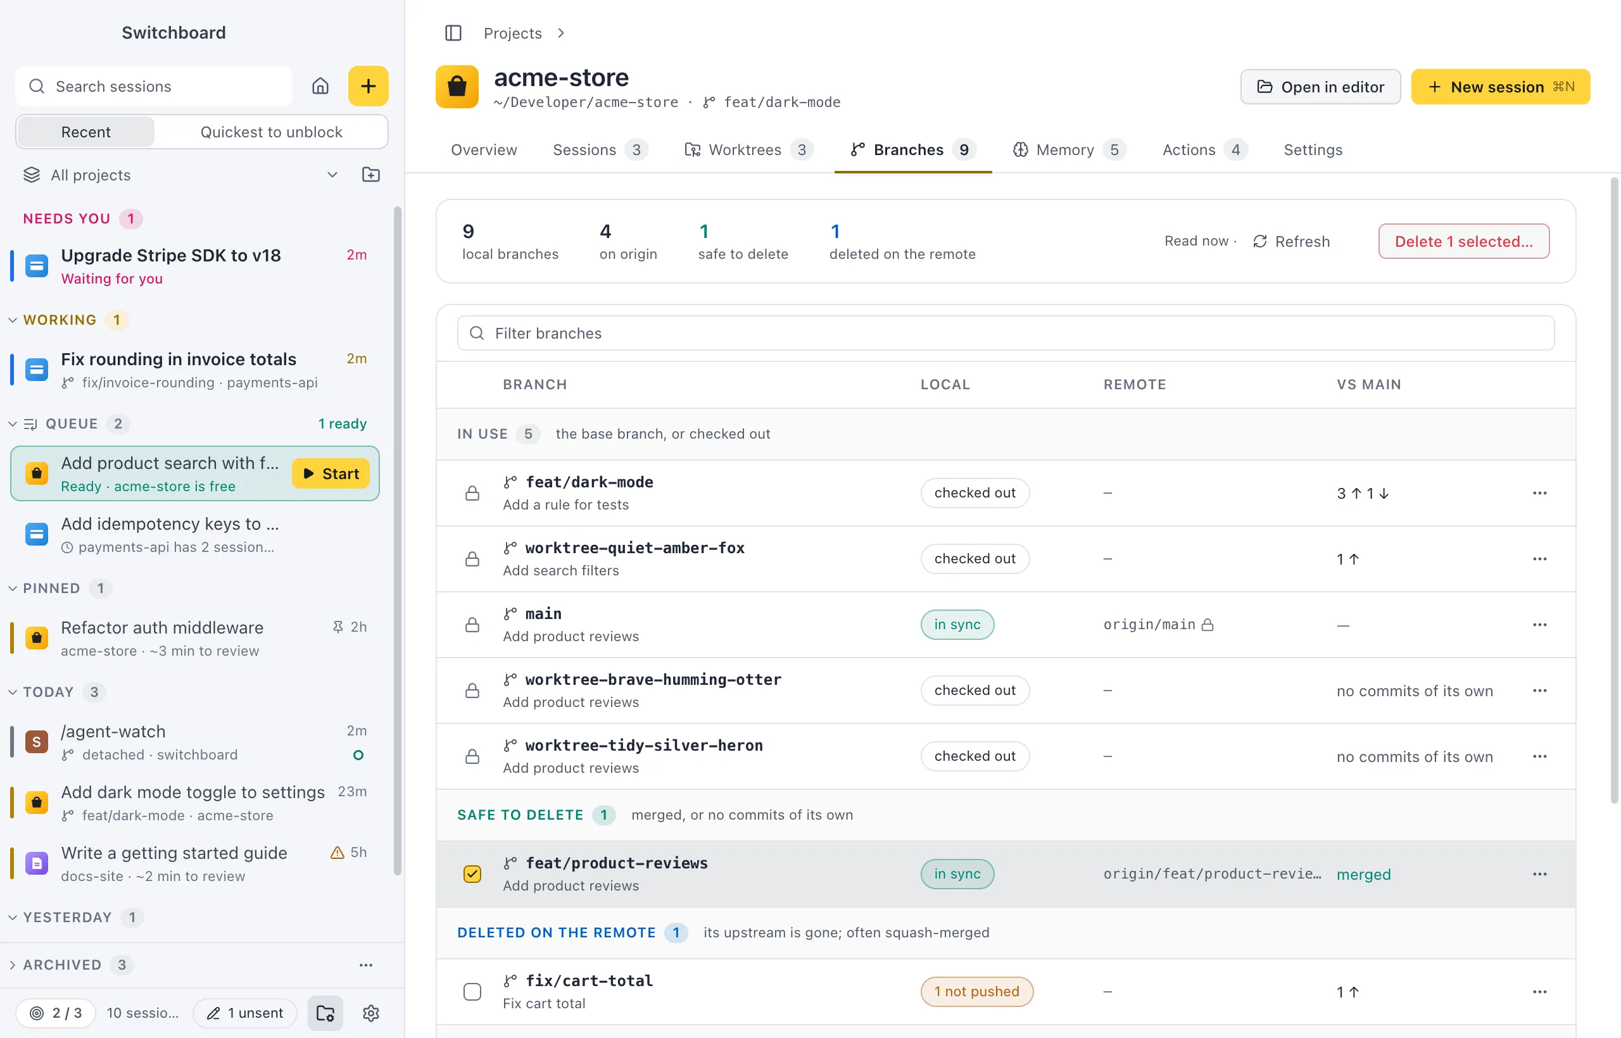Click the green status circle on /agent-watch
This screenshot has height=1038, width=1621.
(358, 755)
